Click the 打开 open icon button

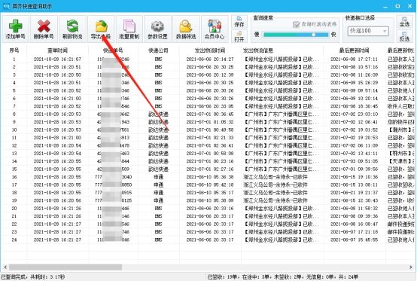click(x=239, y=36)
